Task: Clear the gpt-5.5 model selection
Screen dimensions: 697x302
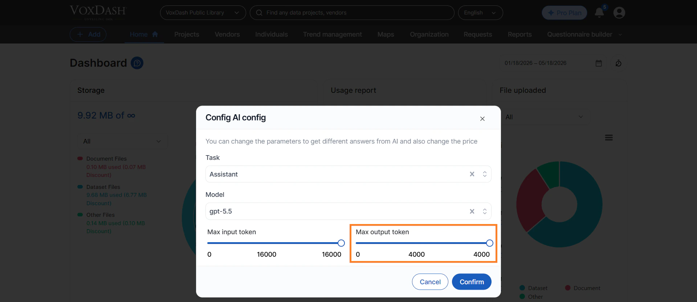Action: coord(472,211)
